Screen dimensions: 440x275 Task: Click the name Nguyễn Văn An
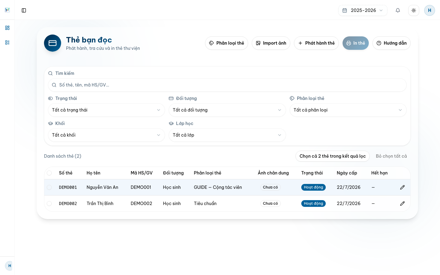[102, 187]
